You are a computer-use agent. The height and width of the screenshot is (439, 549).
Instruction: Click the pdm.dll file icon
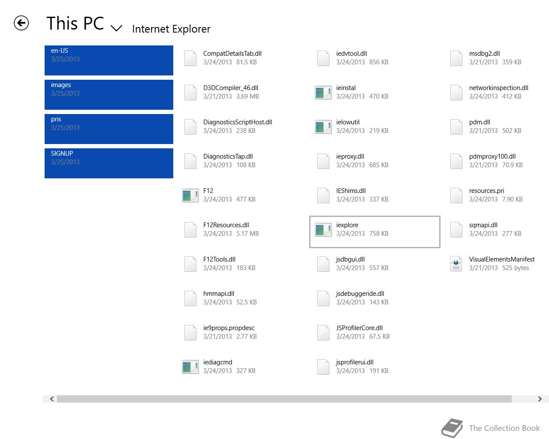point(456,127)
